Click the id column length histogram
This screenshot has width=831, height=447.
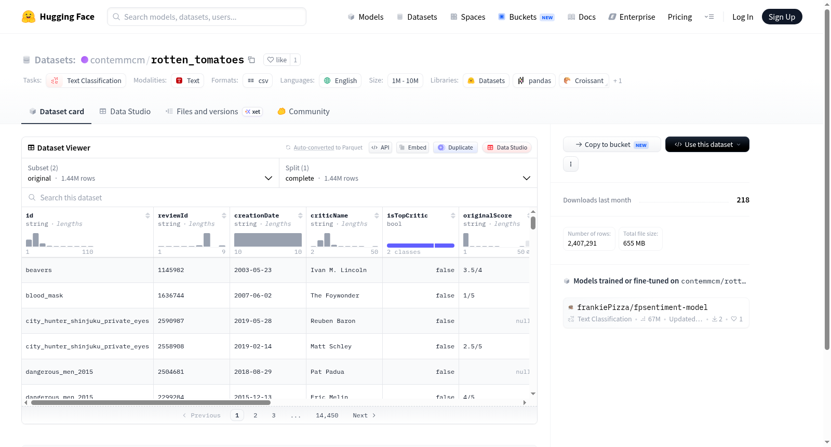click(60, 239)
